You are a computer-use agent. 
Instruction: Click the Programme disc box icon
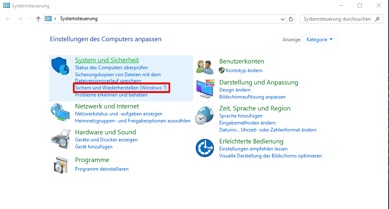(61, 164)
